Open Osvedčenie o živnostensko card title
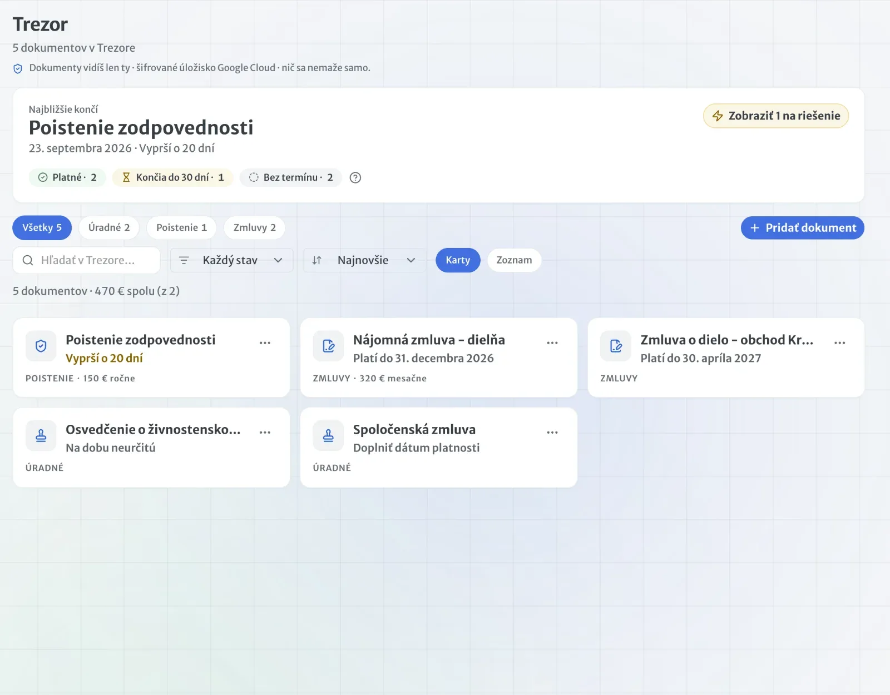The image size is (890, 695). pos(153,429)
